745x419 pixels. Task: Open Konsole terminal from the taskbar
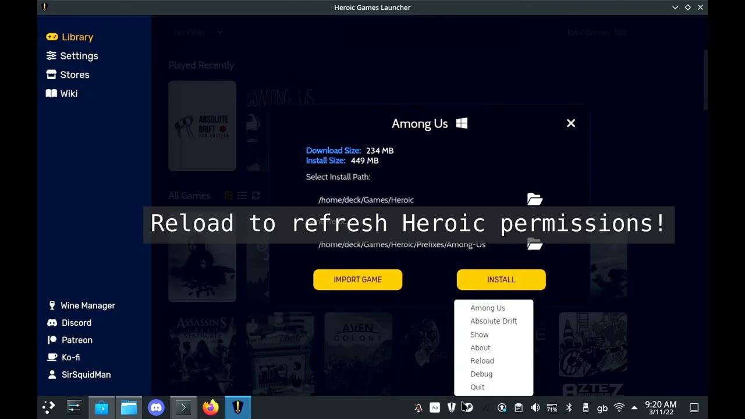tap(183, 407)
